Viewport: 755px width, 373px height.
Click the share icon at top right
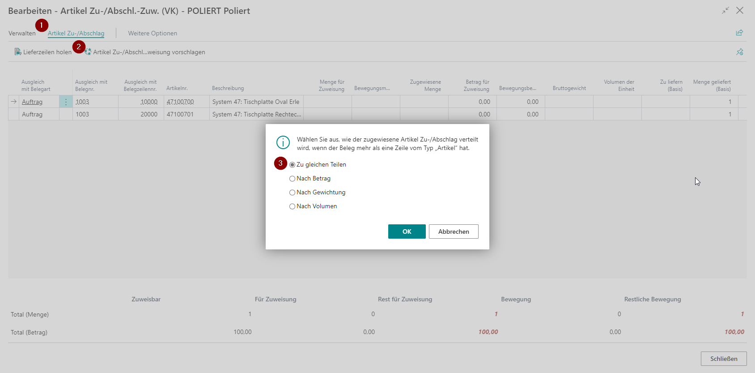[x=739, y=33]
